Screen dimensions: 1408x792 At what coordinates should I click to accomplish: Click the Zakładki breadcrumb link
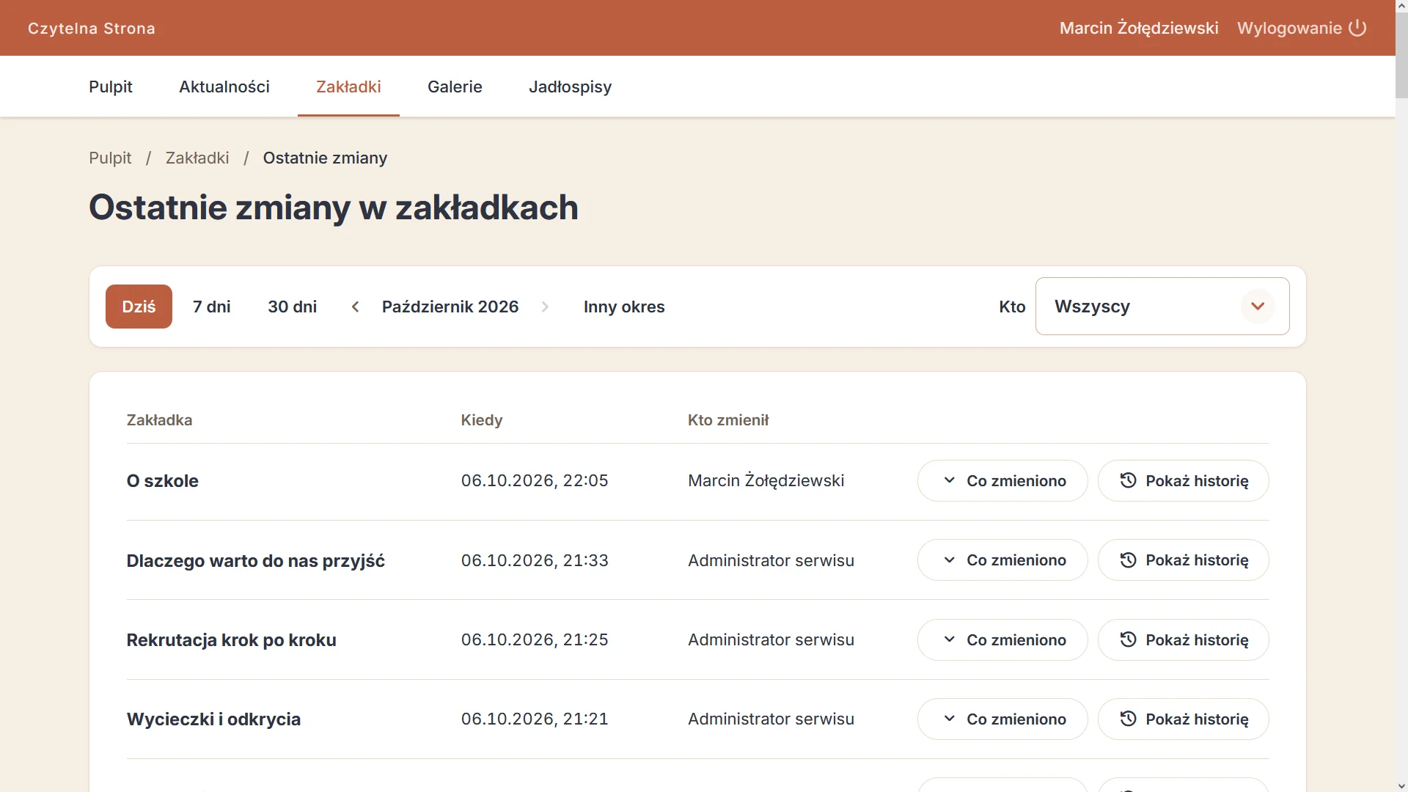pyautogui.click(x=197, y=158)
